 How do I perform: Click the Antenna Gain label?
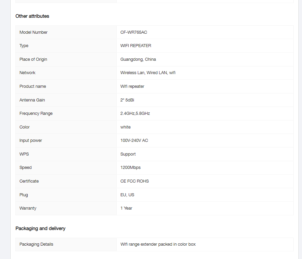pos(32,100)
